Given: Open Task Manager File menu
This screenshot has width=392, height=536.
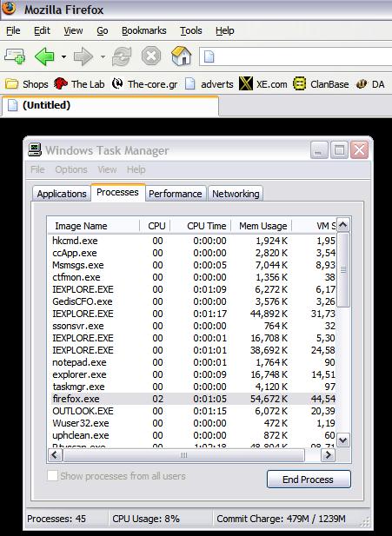Looking at the screenshot, I should [x=37, y=169].
